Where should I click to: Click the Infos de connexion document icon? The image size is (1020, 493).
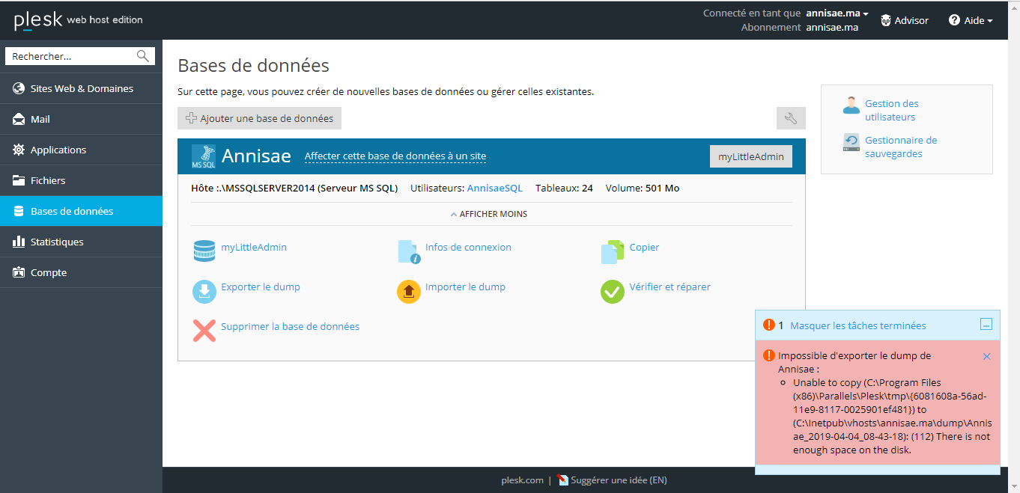click(x=409, y=251)
